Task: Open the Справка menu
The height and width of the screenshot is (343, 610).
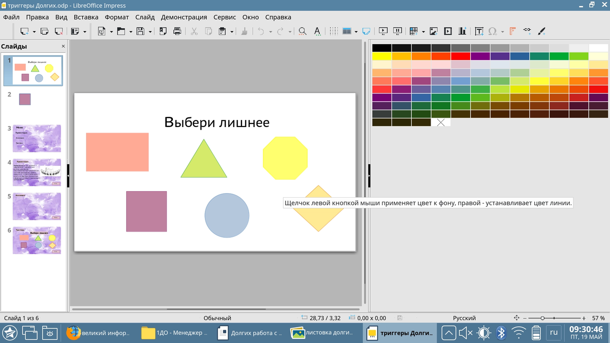Action: [x=279, y=17]
